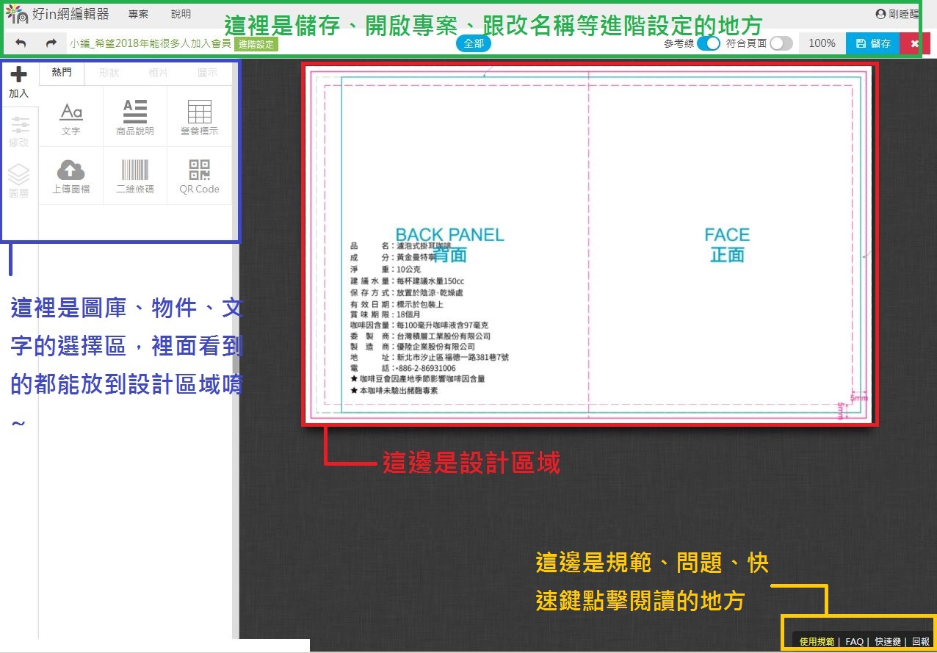Click the 儲存 save button
The height and width of the screenshot is (653, 937).
[x=873, y=43]
